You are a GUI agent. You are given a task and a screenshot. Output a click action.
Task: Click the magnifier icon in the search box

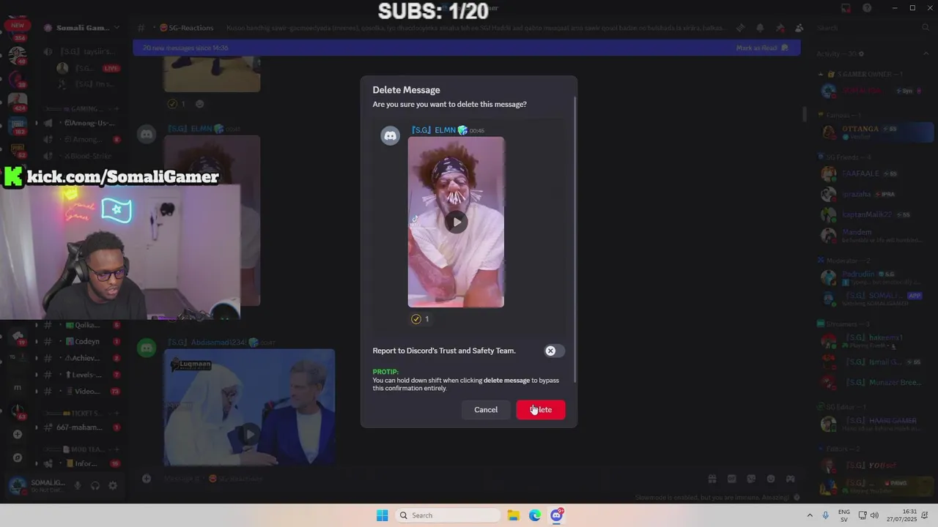(926, 28)
